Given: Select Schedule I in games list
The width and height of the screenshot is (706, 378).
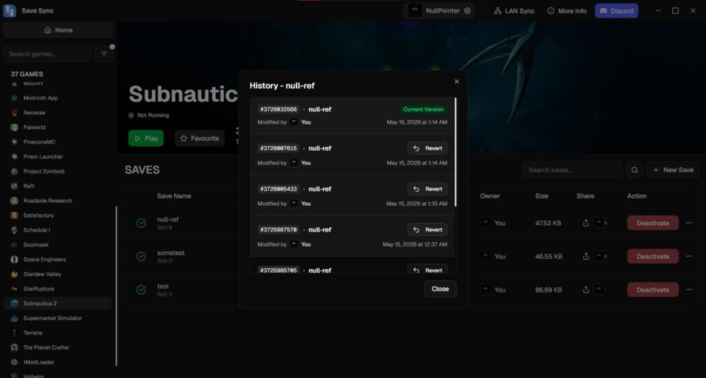Looking at the screenshot, I should (58, 230).
